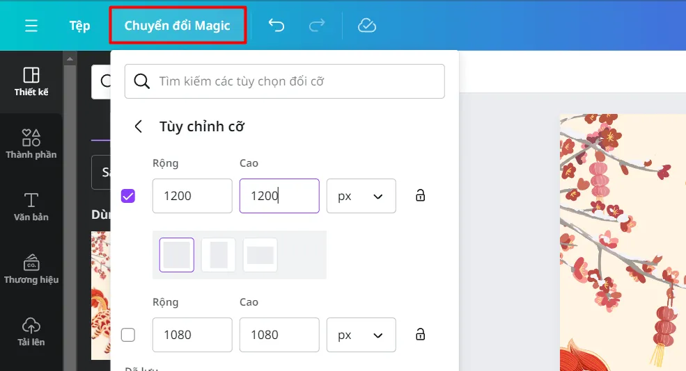Image resolution: width=686 pixels, height=371 pixels.
Task: Uncheck the 1200 x 1200 size checkbox
Action: pos(128,196)
